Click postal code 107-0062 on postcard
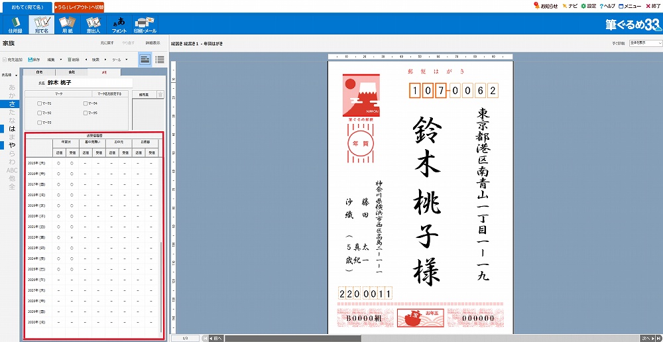Image resolution: width=663 pixels, height=342 pixels. pos(455,90)
